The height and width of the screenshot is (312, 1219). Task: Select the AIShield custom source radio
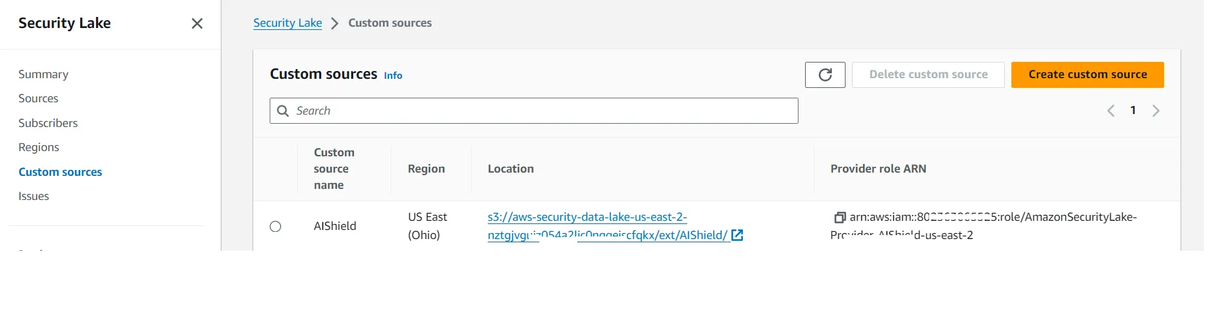pos(276,227)
